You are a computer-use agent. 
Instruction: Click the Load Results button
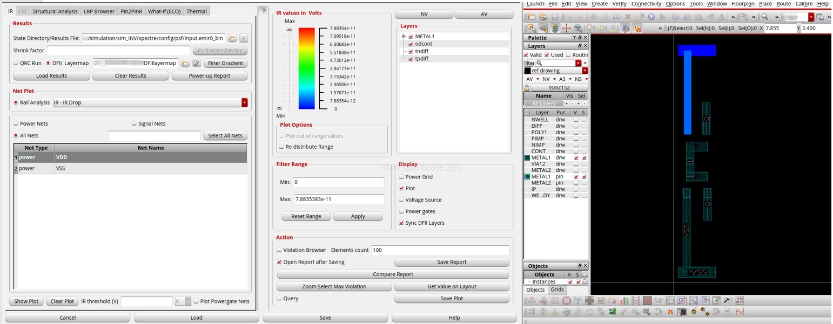pyautogui.click(x=51, y=76)
